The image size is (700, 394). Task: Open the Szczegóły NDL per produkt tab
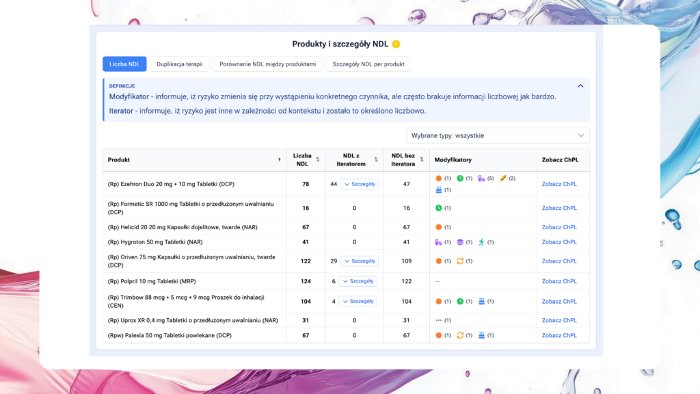[x=368, y=64]
